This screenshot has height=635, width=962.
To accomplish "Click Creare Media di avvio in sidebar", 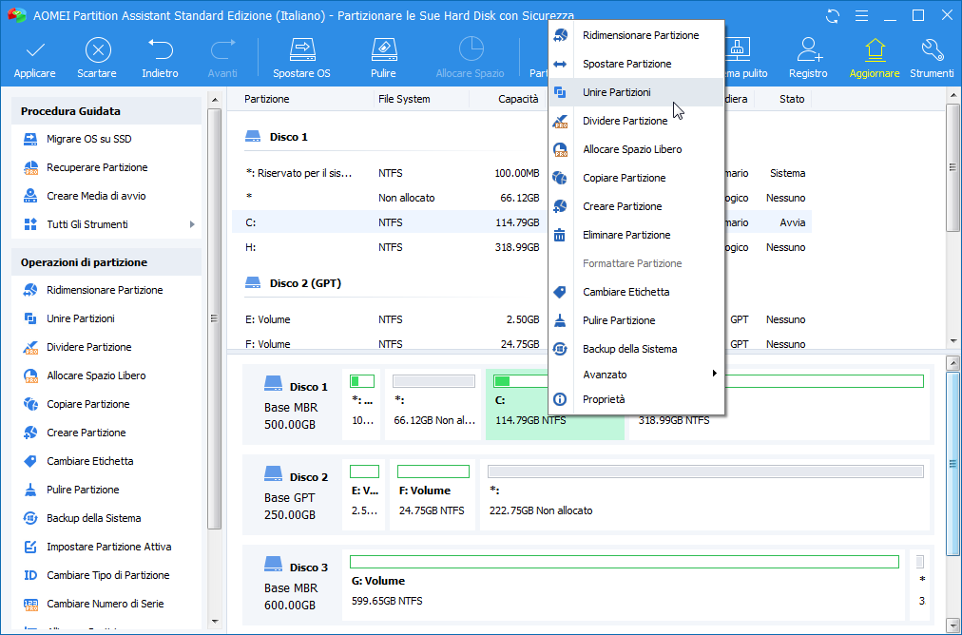I will (96, 196).
